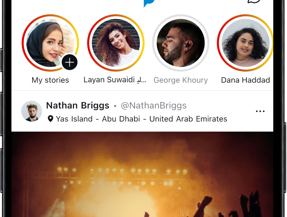This screenshot has height=217, width=287.
Task: Open the Yas Island - Abu Dhabi location
Action: coord(141,119)
